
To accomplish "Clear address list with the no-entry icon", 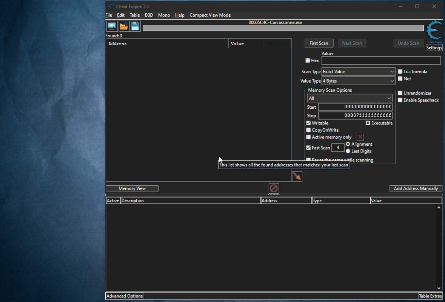I will [x=274, y=188].
